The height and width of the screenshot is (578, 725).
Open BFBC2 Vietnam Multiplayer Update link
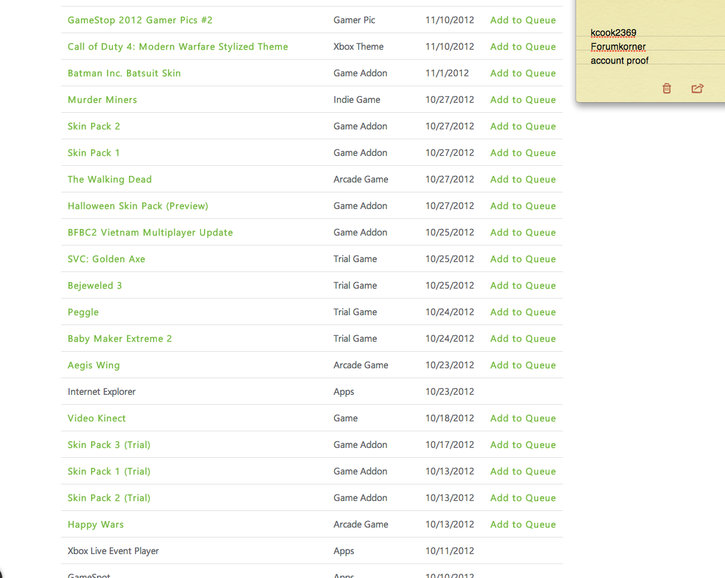150,232
